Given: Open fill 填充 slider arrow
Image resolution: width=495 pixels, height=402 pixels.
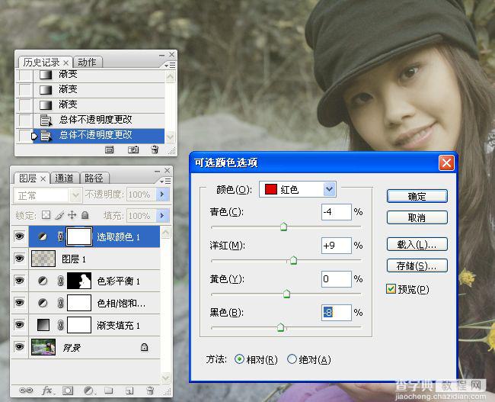Looking at the screenshot, I should [x=162, y=216].
